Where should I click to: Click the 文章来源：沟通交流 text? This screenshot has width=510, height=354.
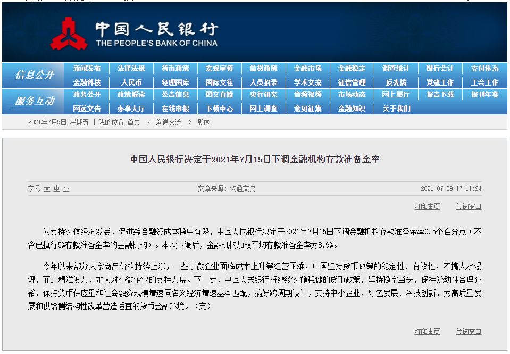[x=227, y=188]
